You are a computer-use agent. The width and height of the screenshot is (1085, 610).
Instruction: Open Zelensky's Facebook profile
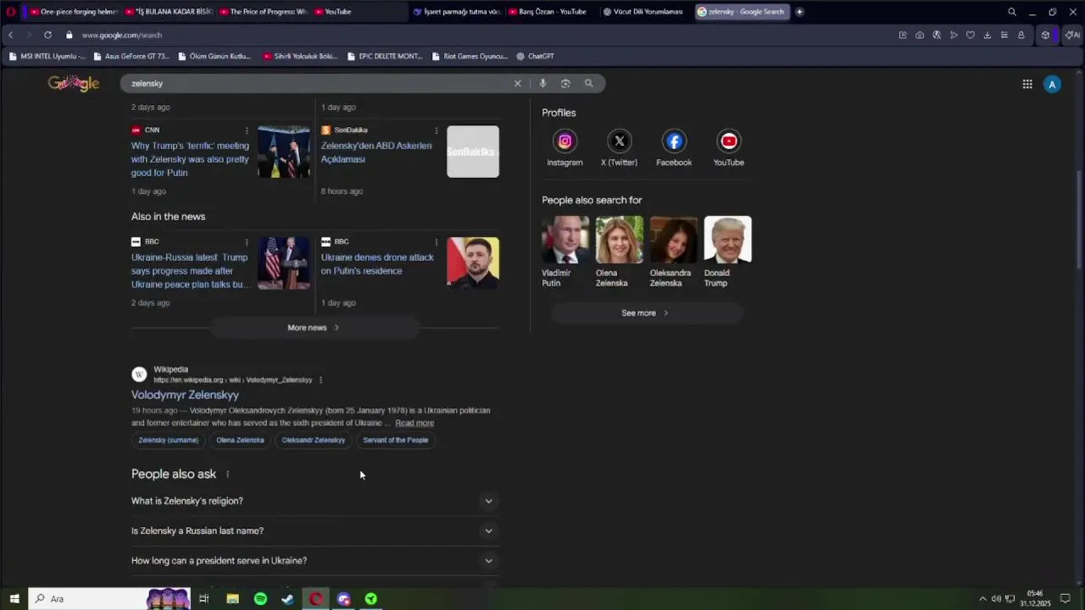[x=674, y=147]
